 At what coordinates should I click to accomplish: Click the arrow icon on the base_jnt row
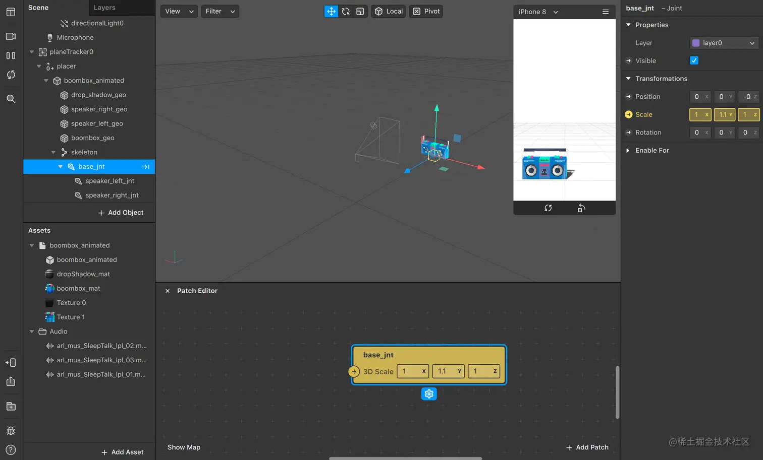[146, 167]
